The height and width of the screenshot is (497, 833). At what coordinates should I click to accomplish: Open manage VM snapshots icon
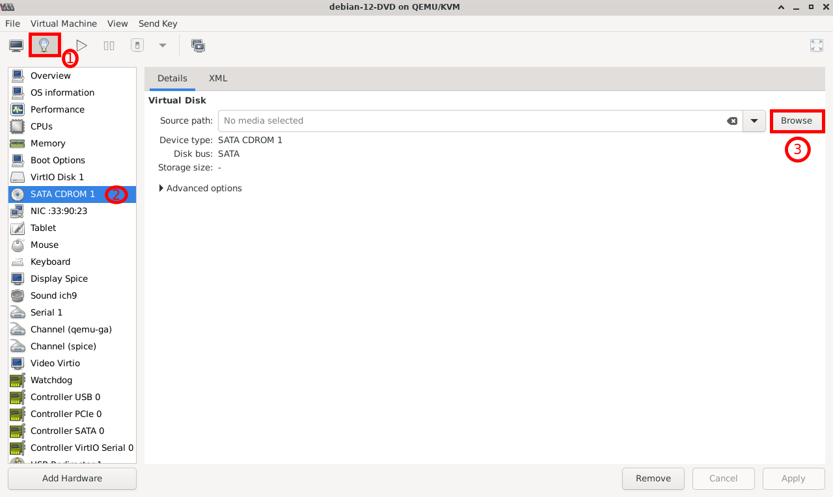click(198, 46)
